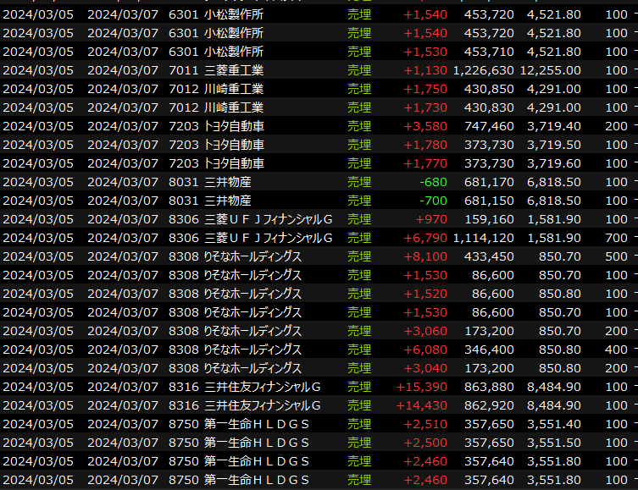
Task: Select the 1,114,120 amount cell
Action: pyautogui.click(x=484, y=238)
